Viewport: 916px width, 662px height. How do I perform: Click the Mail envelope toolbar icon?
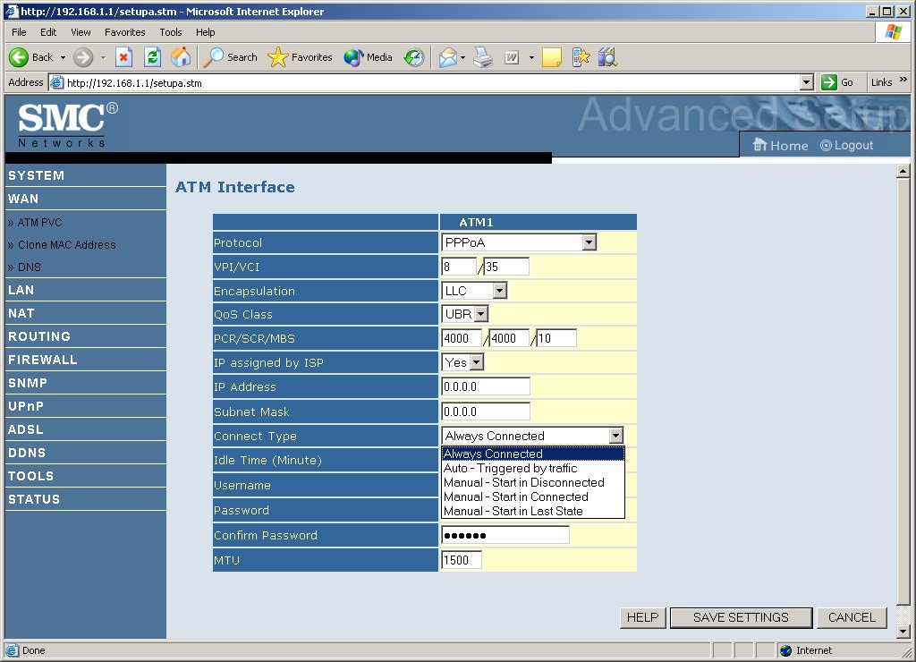447,57
